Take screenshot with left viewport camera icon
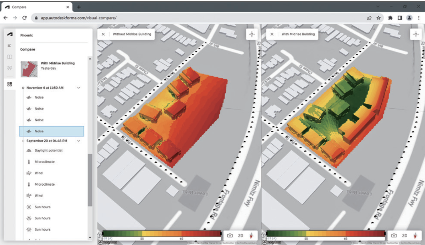 click(230, 235)
